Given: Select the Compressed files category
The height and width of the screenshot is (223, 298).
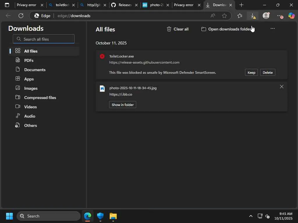Looking at the screenshot, I should pos(44,98).
